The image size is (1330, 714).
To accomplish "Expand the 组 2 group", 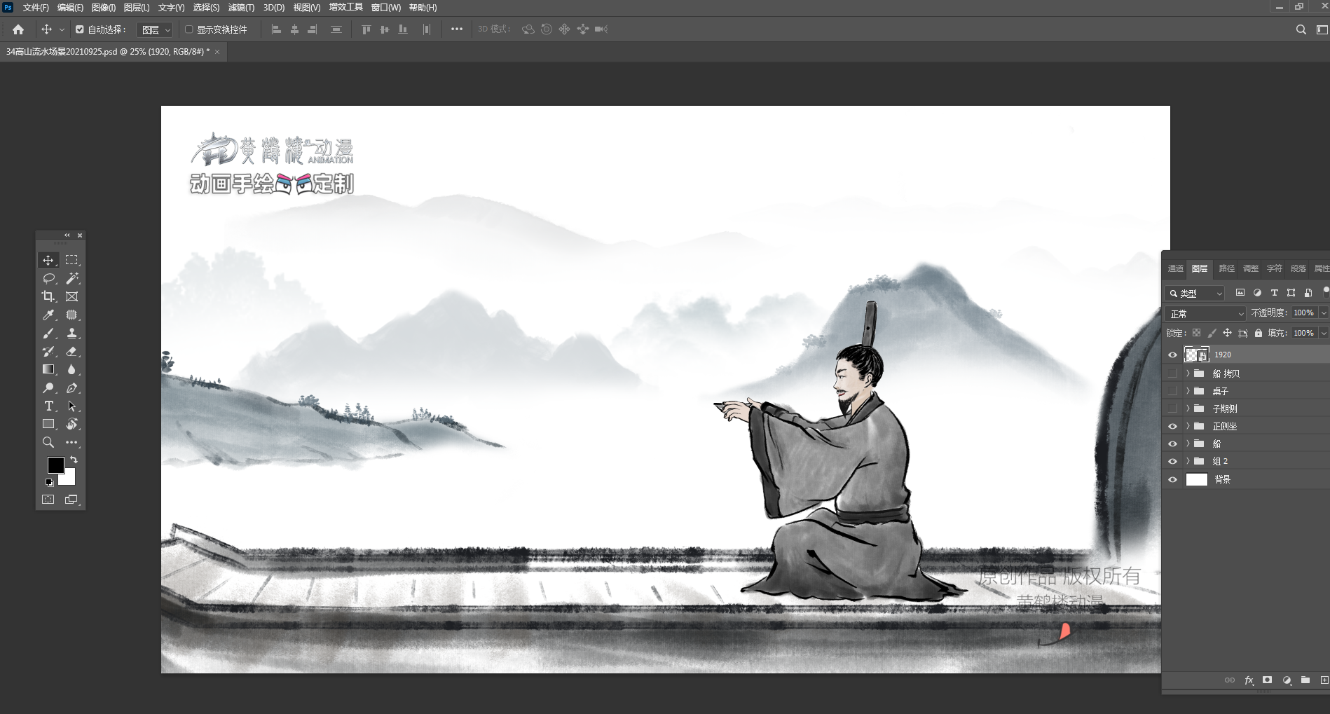I will click(x=1188, y=461).
